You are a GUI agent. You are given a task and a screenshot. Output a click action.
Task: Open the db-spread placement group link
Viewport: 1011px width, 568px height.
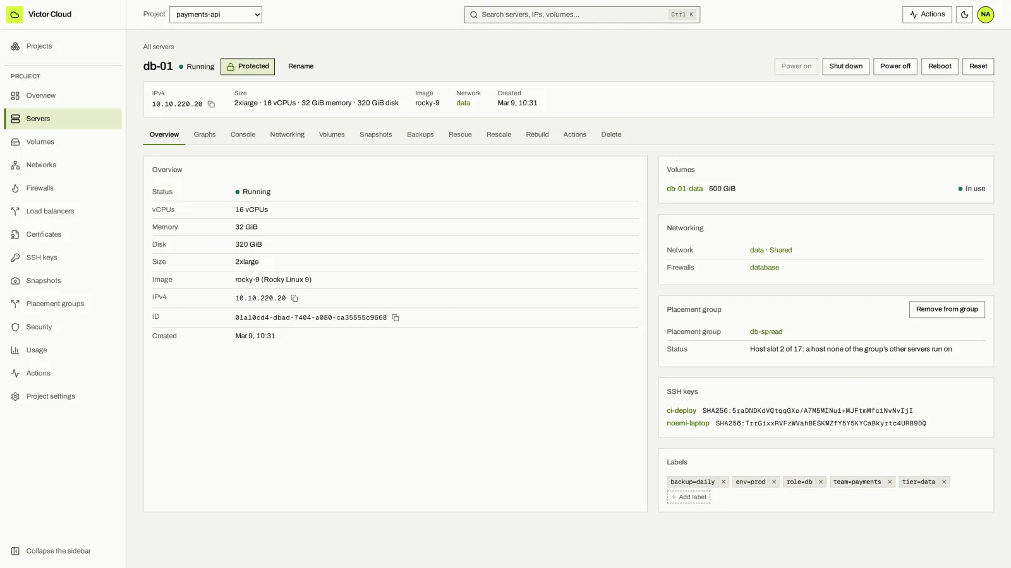click(766, 332)
